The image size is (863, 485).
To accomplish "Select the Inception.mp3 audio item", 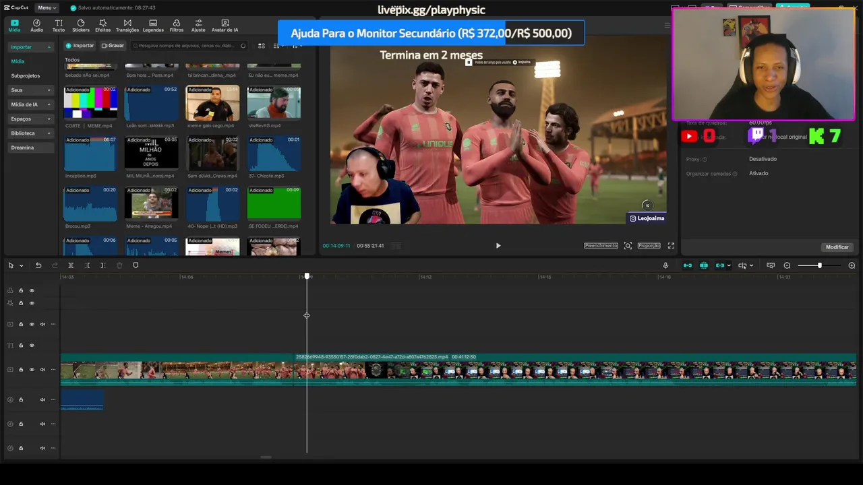I will click(x=90, y=154).
